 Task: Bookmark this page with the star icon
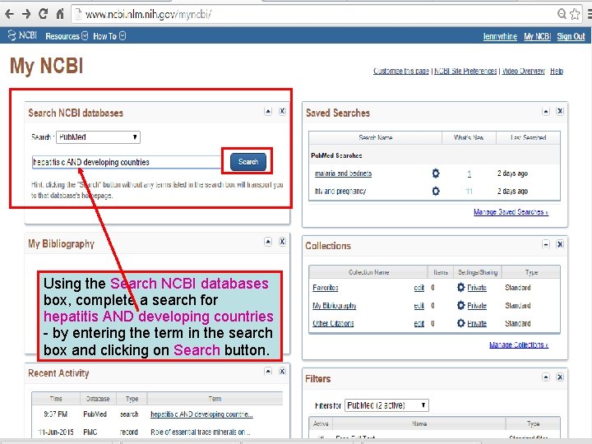[575, 14]
